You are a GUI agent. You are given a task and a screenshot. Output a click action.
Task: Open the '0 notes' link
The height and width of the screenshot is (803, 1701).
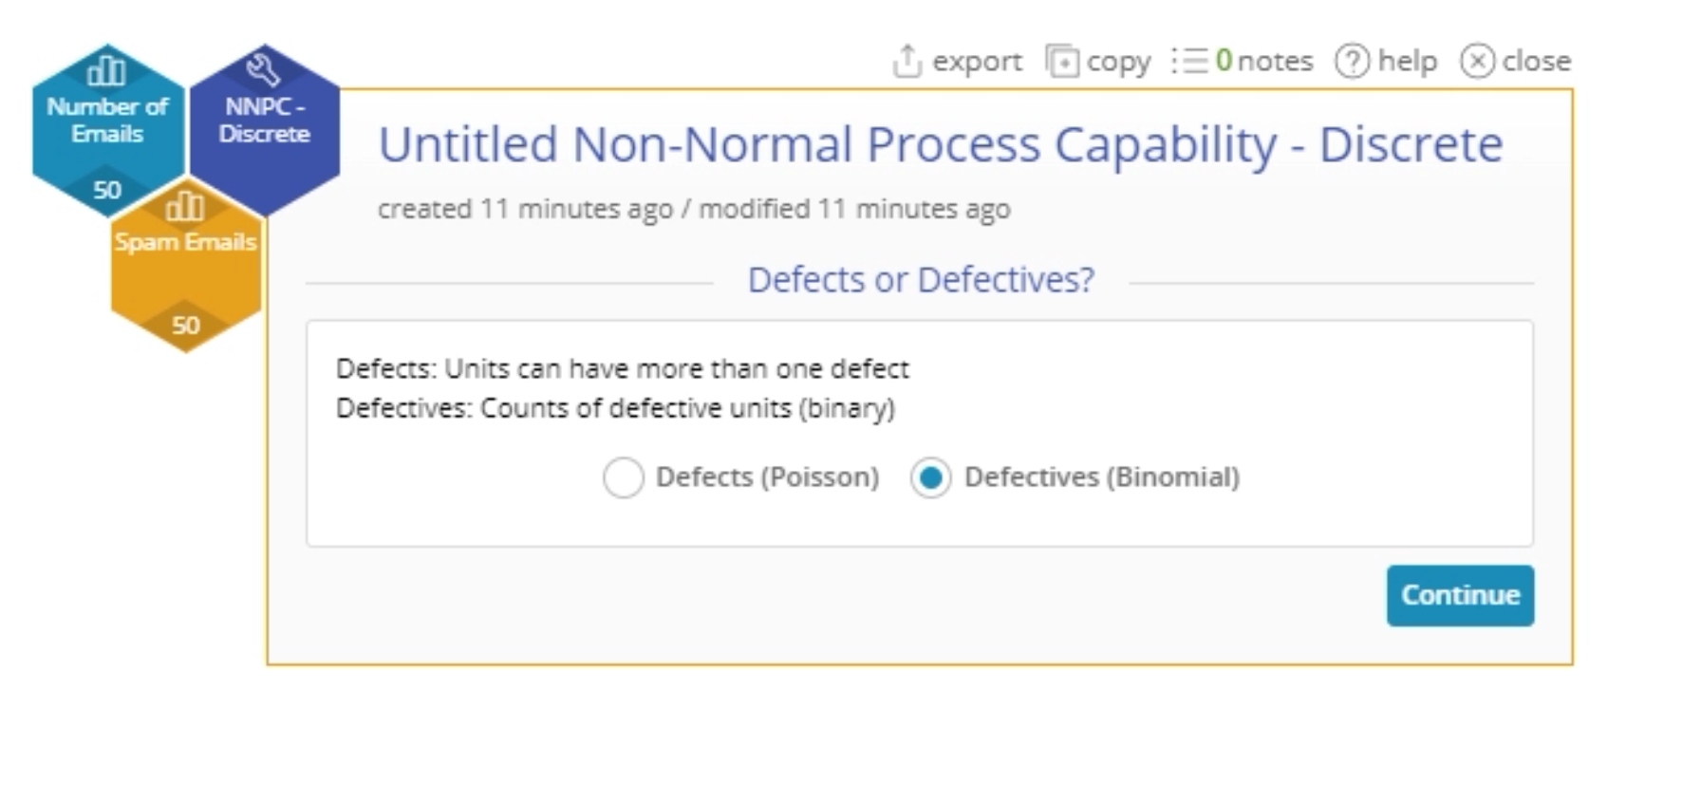(1264, 61)
